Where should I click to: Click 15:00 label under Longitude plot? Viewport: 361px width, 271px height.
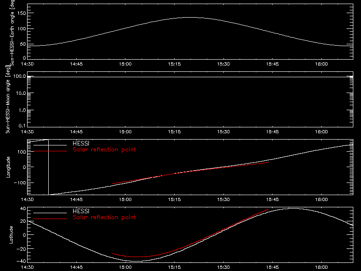coord(125,200)
